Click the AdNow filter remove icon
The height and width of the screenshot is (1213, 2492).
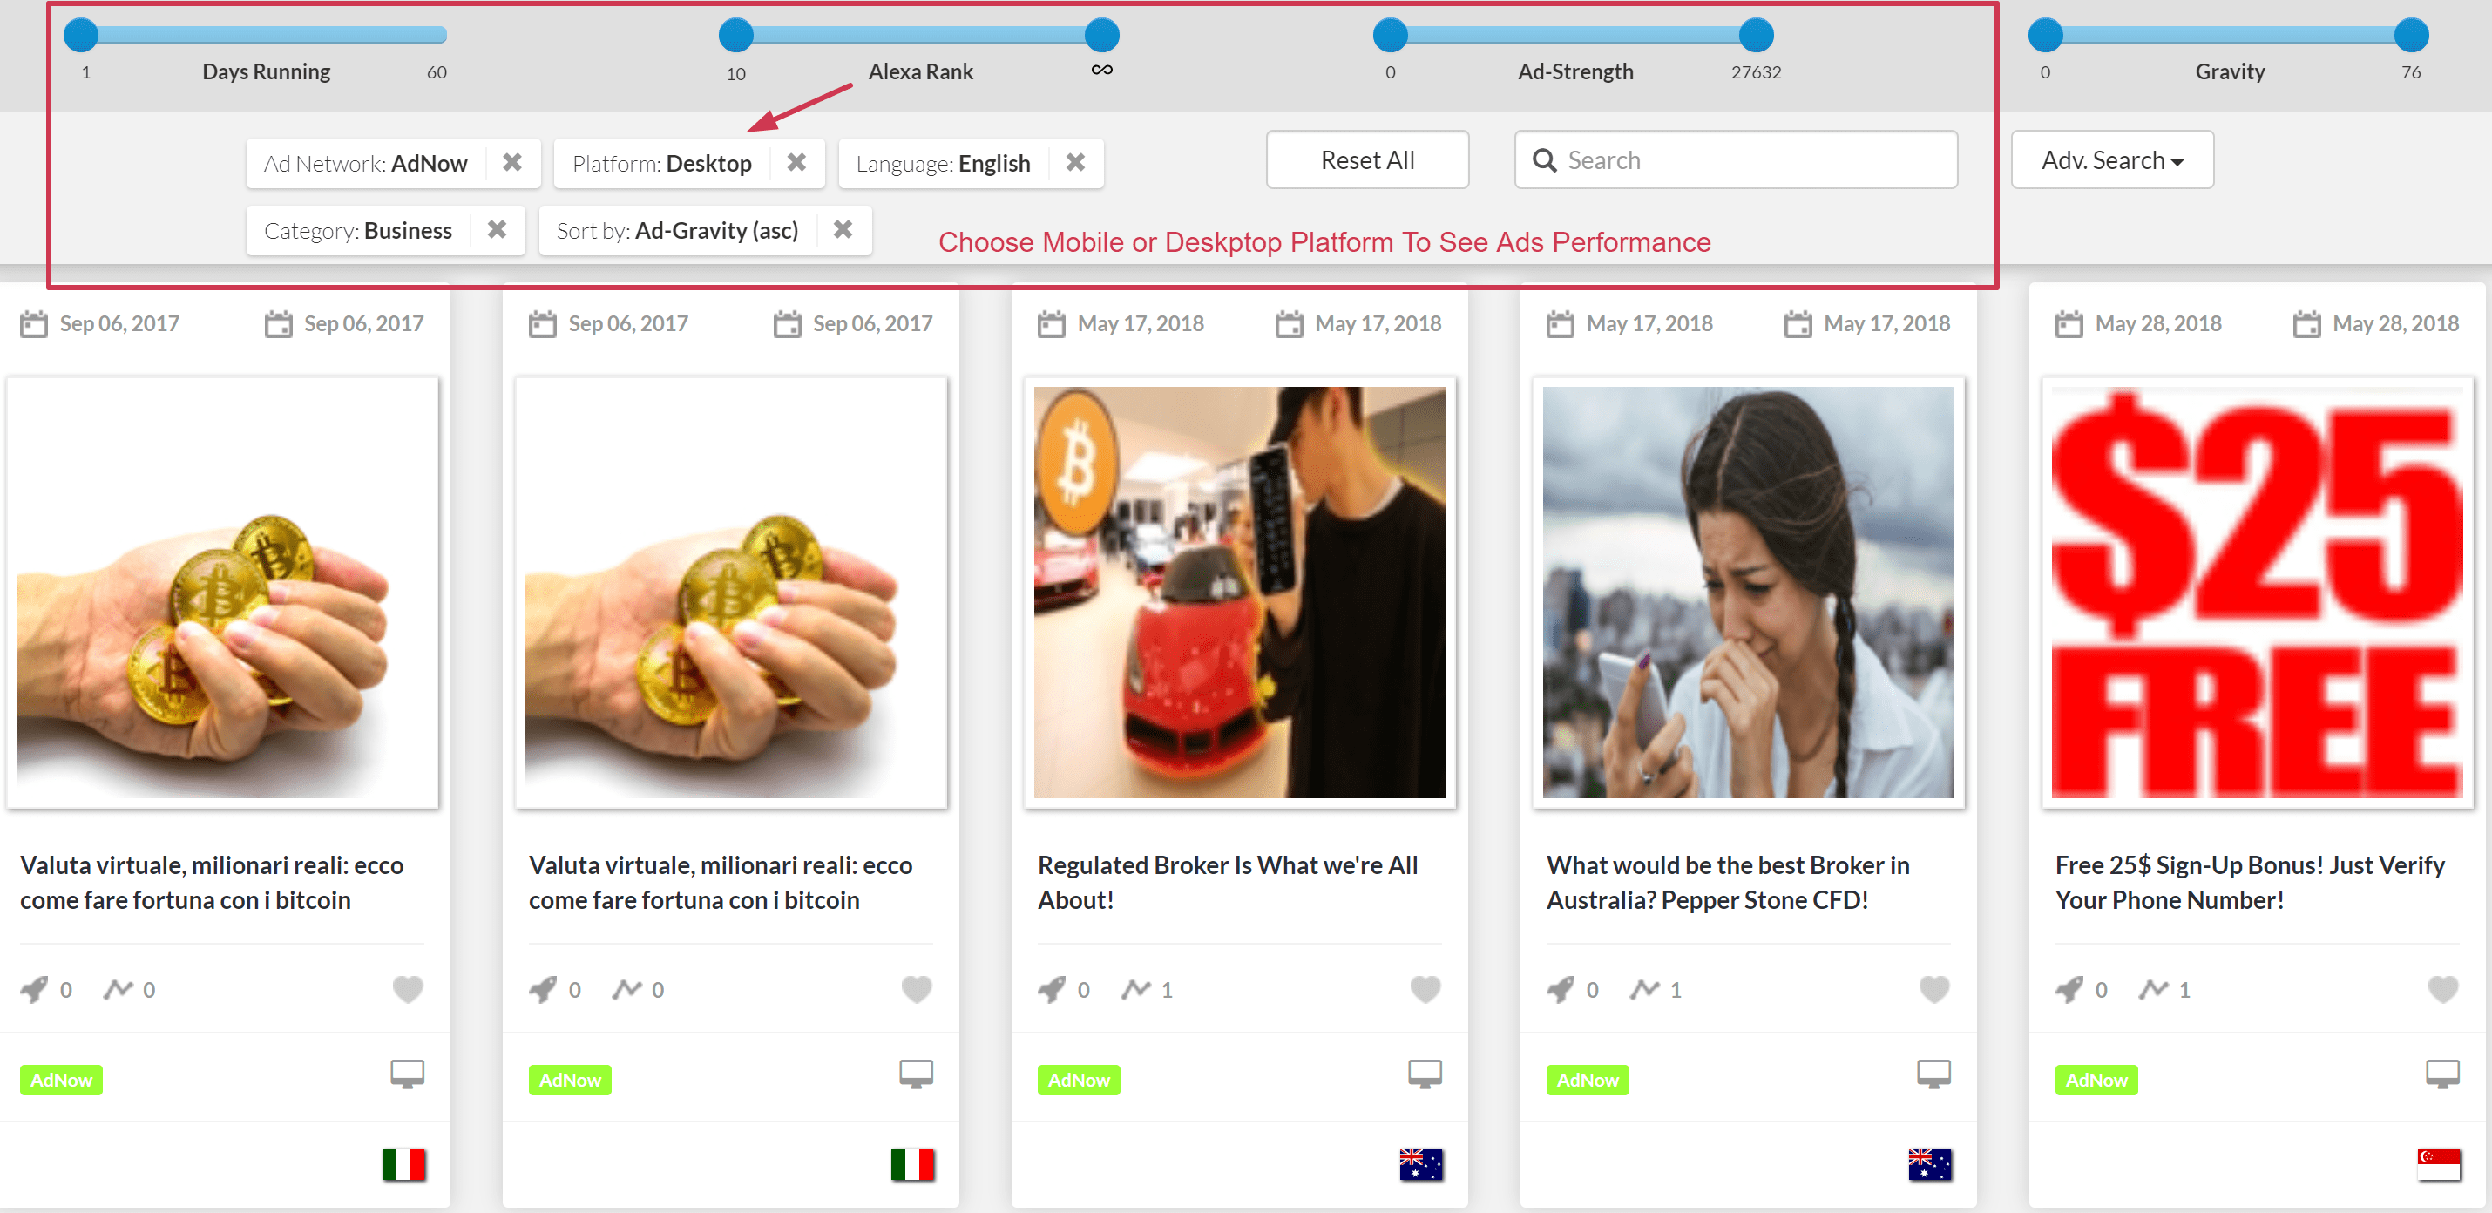coord(513,160)
